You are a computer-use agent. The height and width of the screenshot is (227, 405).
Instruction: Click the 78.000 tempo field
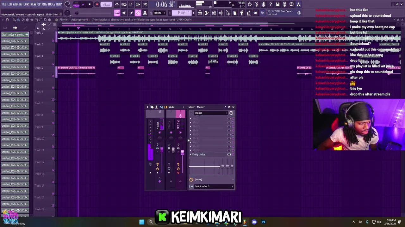click(x=107, y=4)
